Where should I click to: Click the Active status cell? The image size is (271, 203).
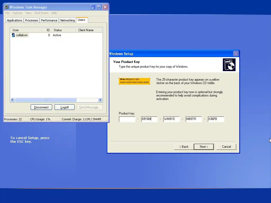57,35
